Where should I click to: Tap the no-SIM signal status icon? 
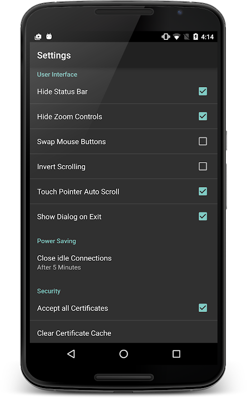point(186,37)
